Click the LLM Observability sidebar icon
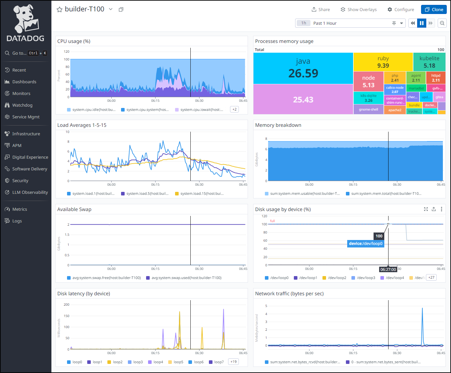This screenshot has width=451, height=373. (7, 192)
